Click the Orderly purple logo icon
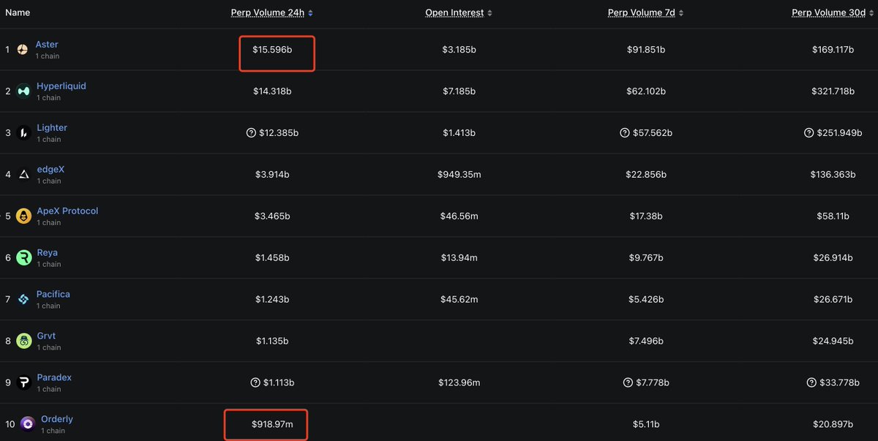 (27, 424)
